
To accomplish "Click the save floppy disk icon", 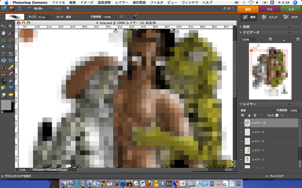I will click(x=20, y=8).
